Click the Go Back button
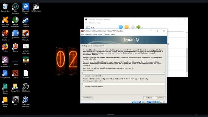208x117 pixels. (x=149, y=98)
